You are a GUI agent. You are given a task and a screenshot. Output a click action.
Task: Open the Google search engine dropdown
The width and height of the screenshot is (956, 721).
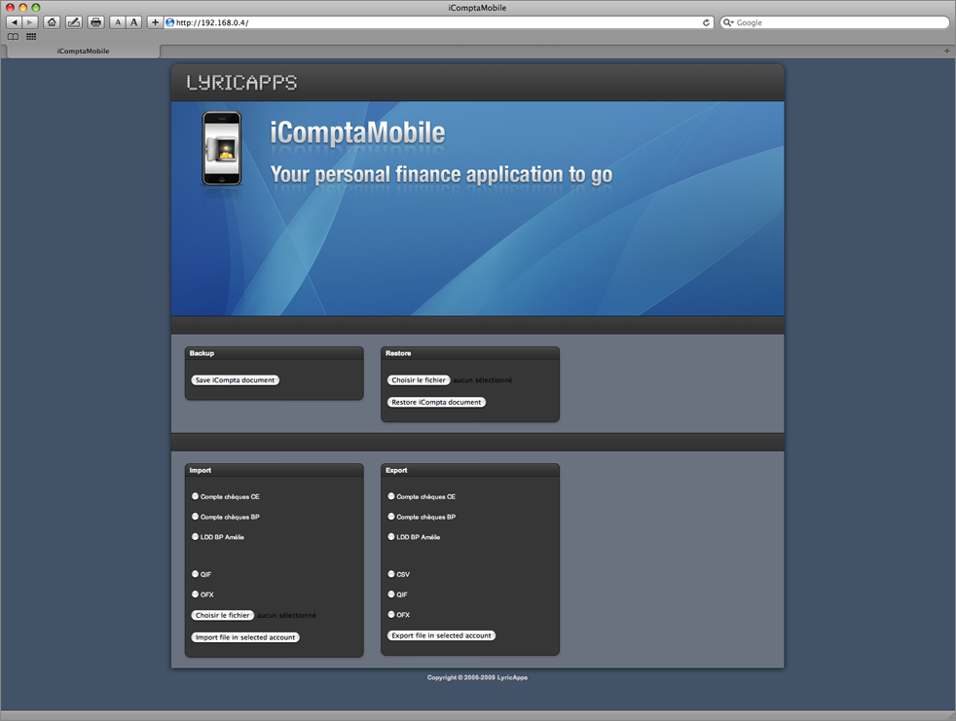[728, 22]
